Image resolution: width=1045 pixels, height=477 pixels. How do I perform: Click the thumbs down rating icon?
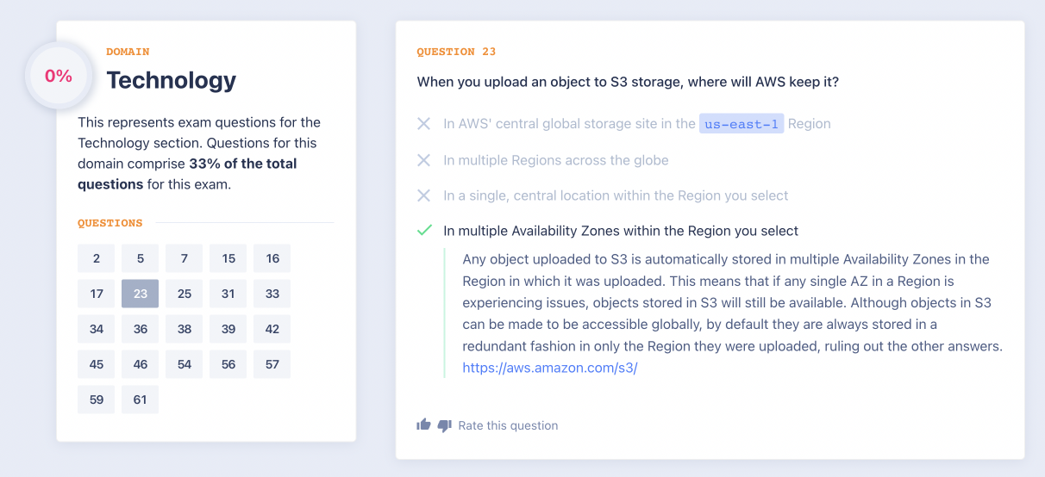click(x=445, y=425)
